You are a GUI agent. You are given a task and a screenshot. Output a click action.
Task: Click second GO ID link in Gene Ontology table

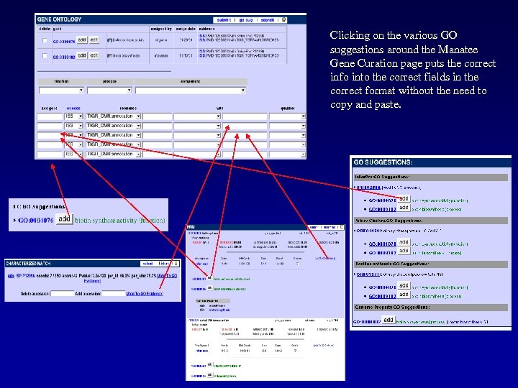(64, 57)
